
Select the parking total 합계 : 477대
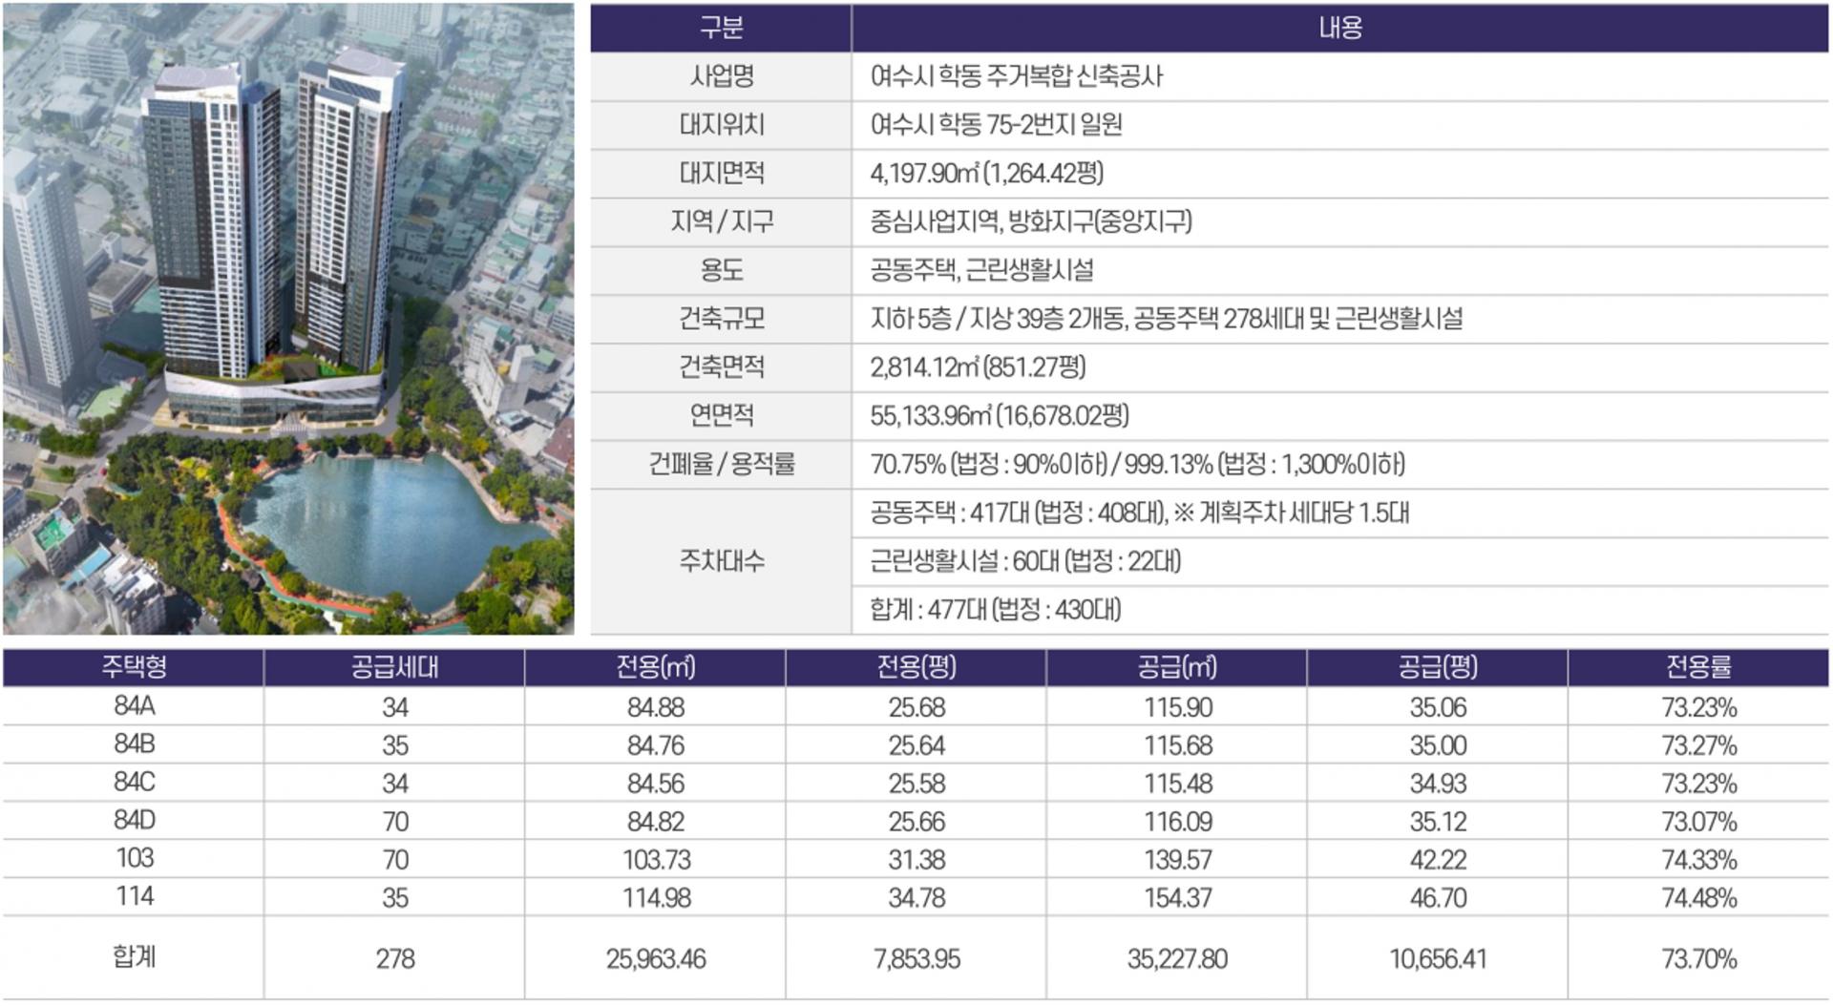click(995, 610)
